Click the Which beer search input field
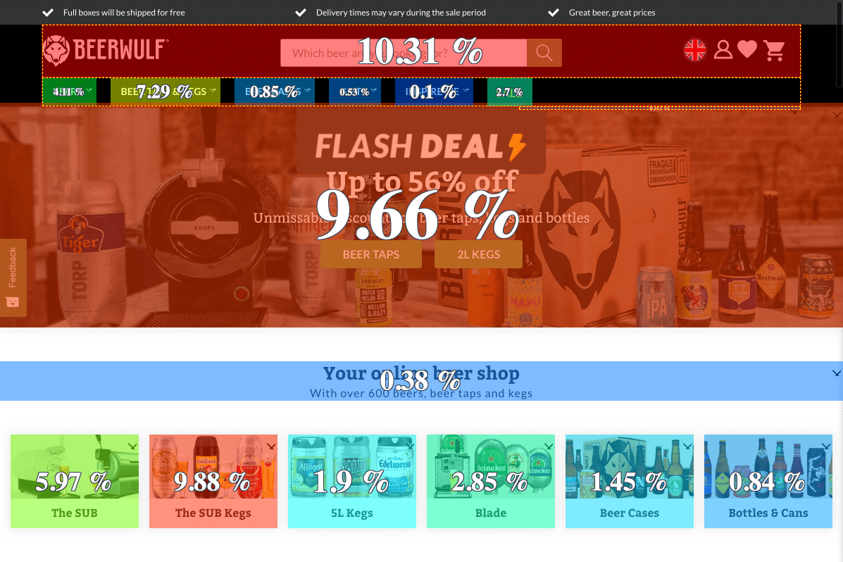Viewport: 843px width, 562px height. (x=404, y=53)
